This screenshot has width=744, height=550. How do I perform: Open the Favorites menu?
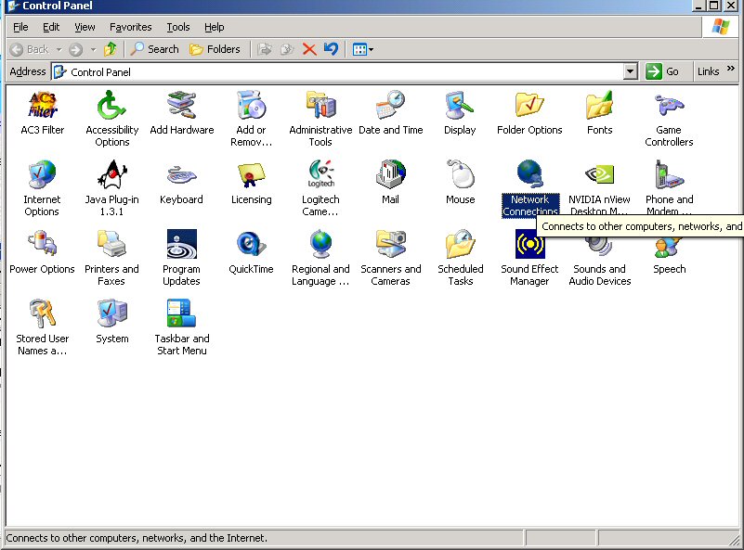click(x=130, y=27)
